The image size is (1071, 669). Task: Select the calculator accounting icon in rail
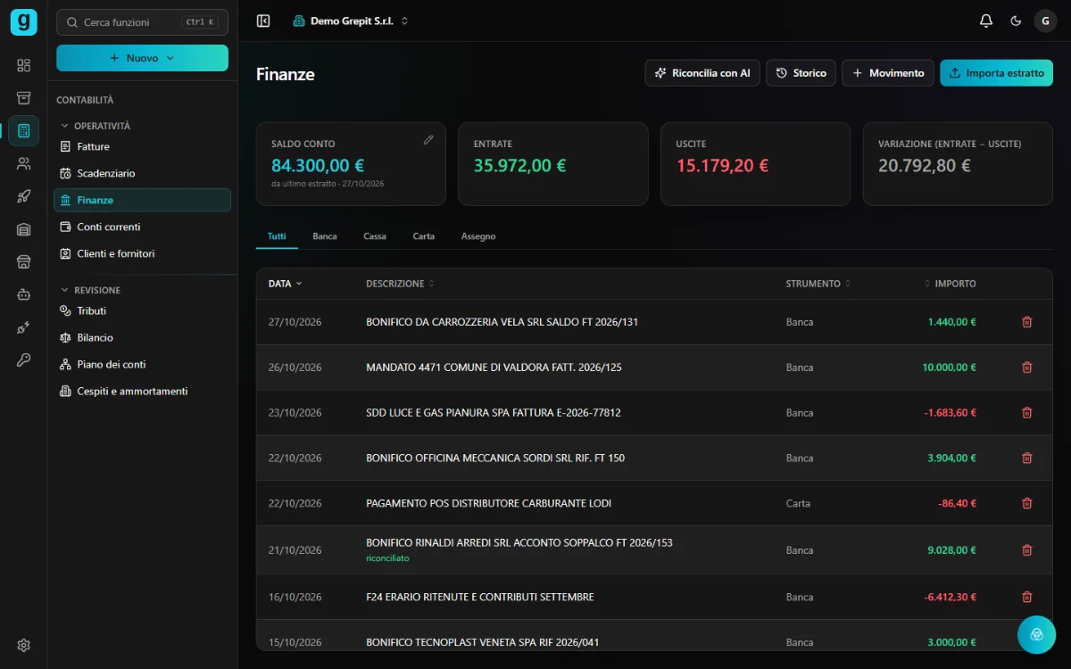(x=23, y=131)
